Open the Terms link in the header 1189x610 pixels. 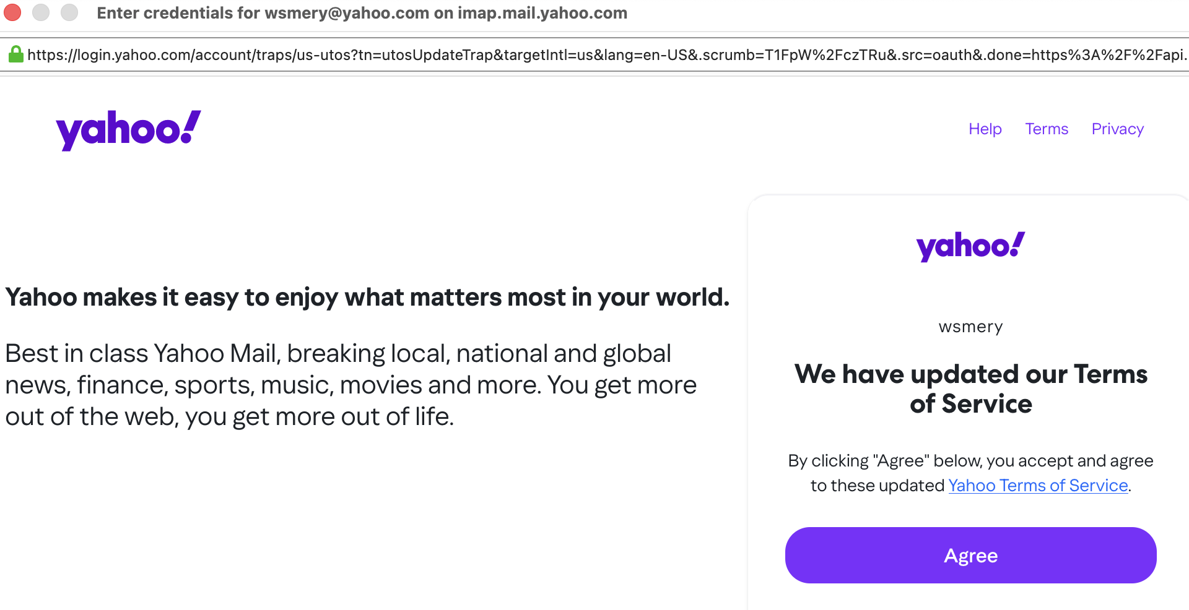[x=1047, y=129]
